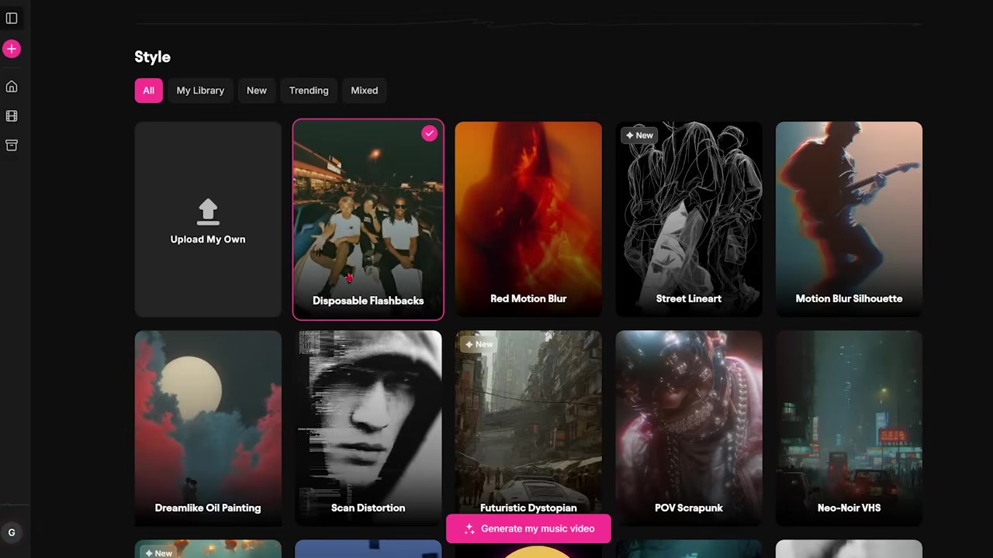The width and height of the screenshot is (993, 558).
Task: Select the Dreamlike Oil Painting style
Action: (x=208, y=429)
